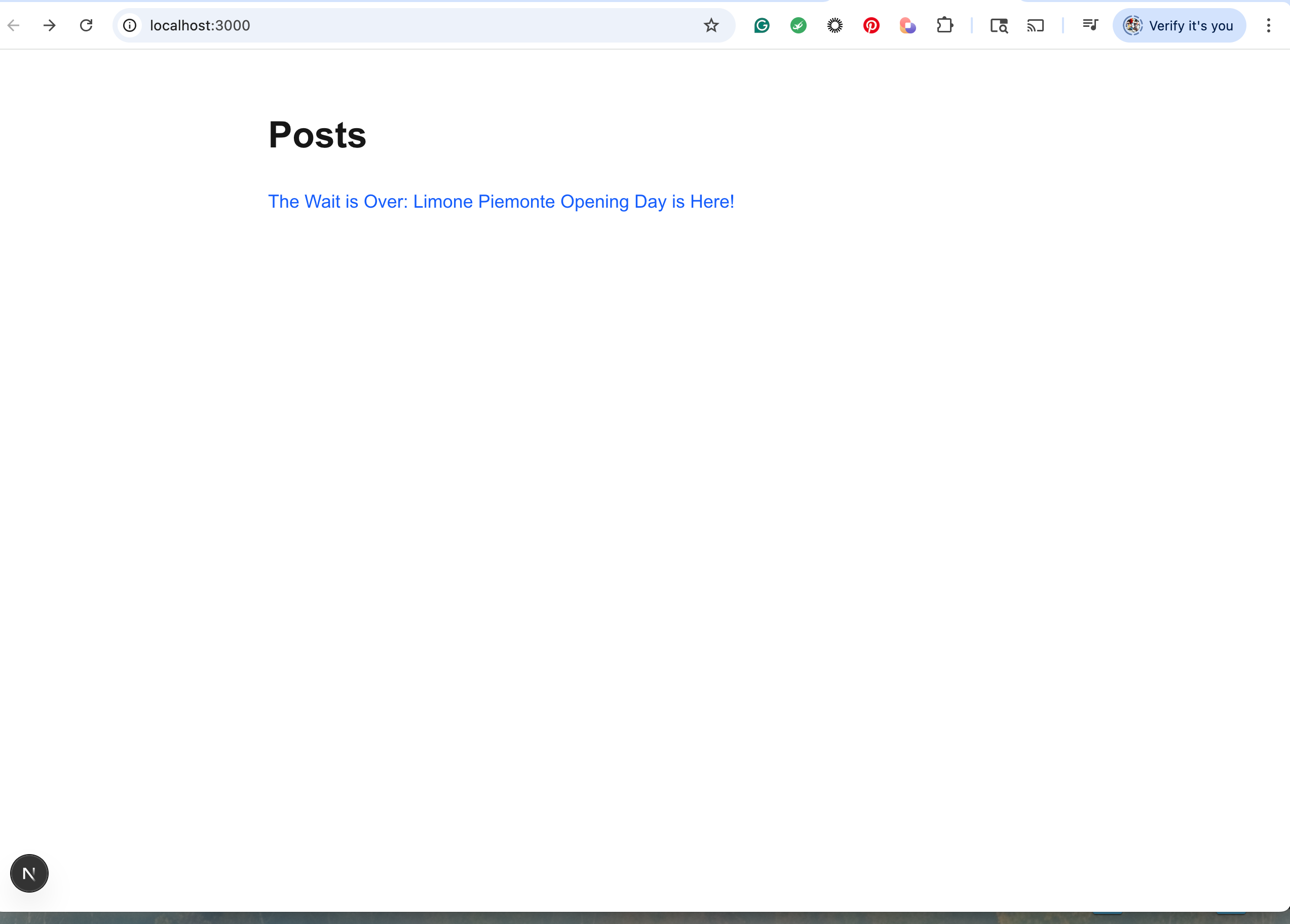1290x924 pixels.
Task: Click the page search lens icon
Action: coord(999,25)
